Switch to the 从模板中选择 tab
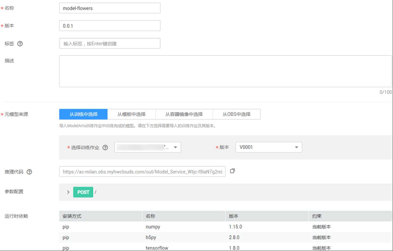This screenshot has width=393, height=251. coord(132,114)
